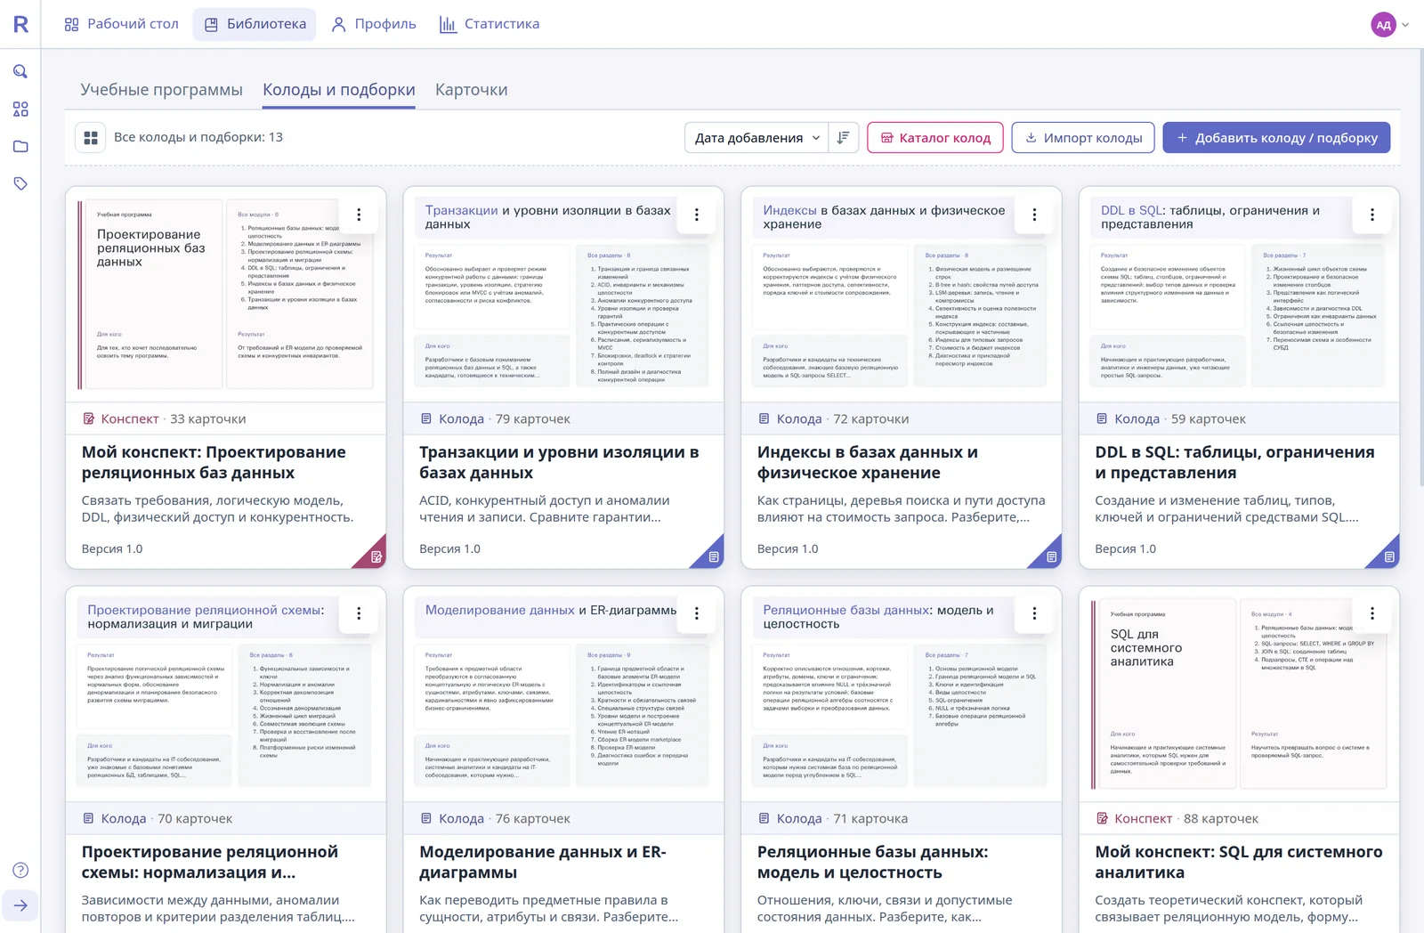Open Профиль in top navigation

coord(374,24)
